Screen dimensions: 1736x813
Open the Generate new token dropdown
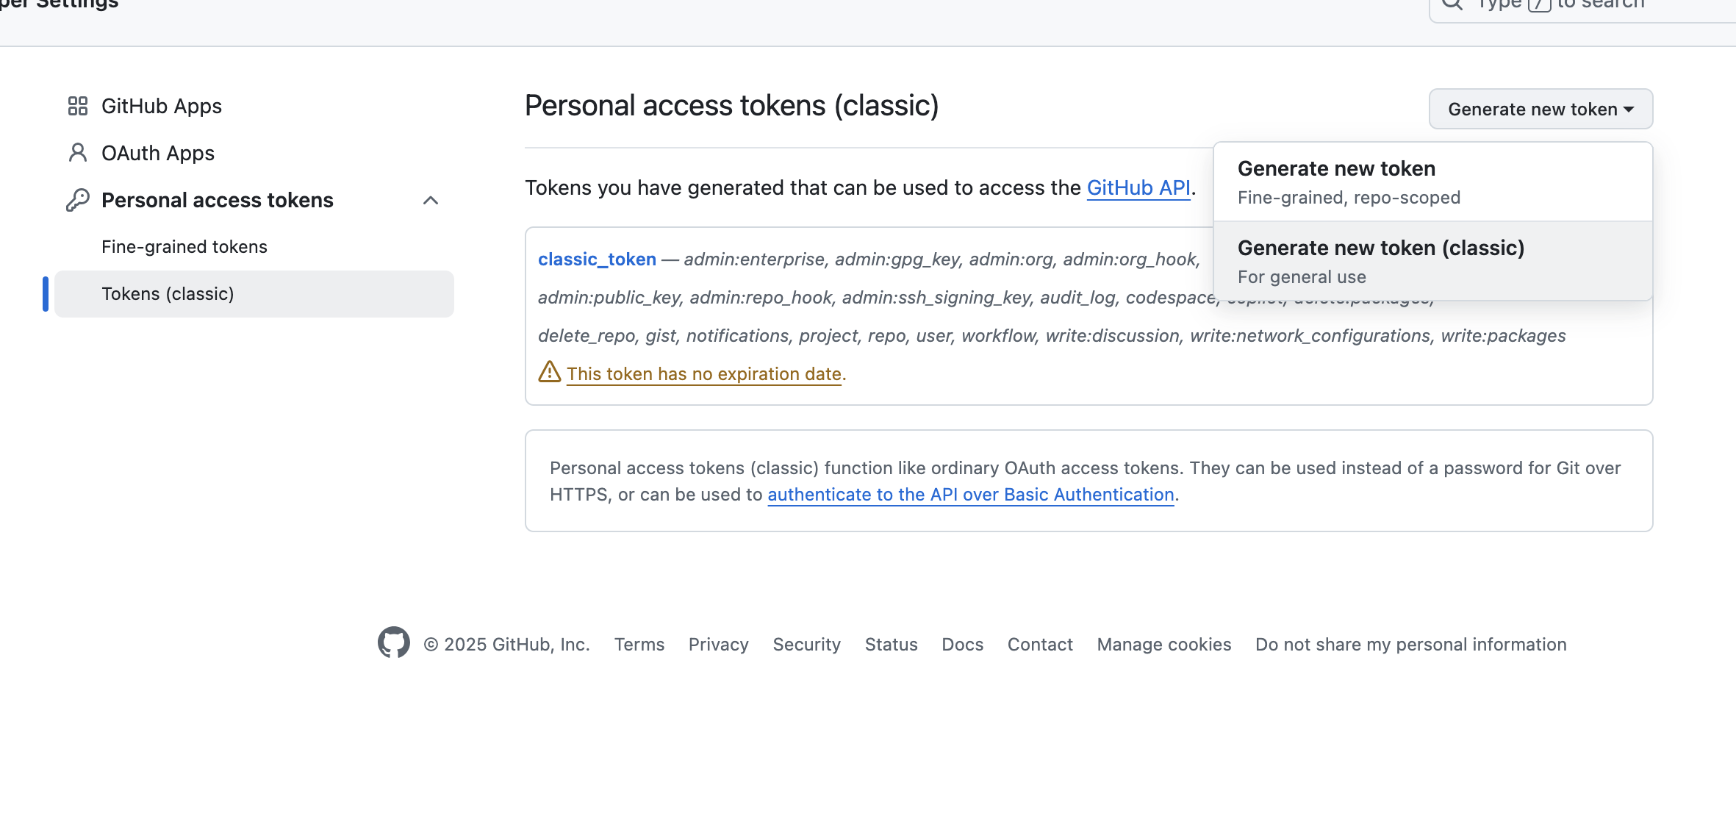(1540, 109)
